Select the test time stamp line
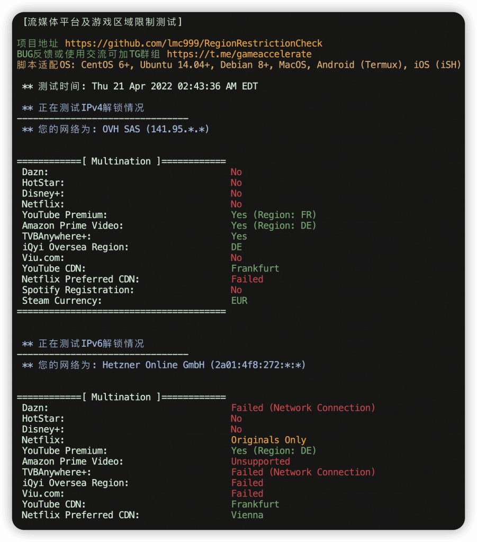This screenshot has width=477, height=542. pos(140,86)
